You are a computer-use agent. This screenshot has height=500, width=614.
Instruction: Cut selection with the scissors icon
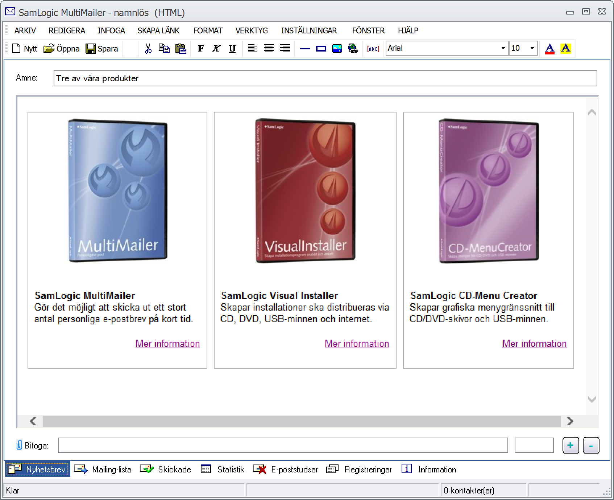(148, 49)
